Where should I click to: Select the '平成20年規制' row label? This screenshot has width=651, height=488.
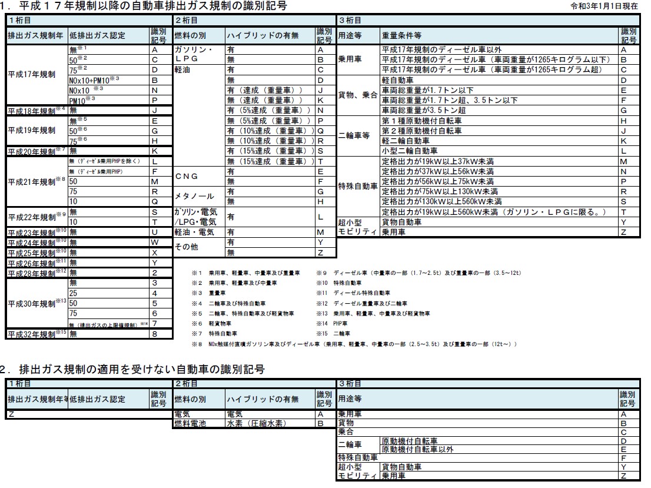(36, 151)
